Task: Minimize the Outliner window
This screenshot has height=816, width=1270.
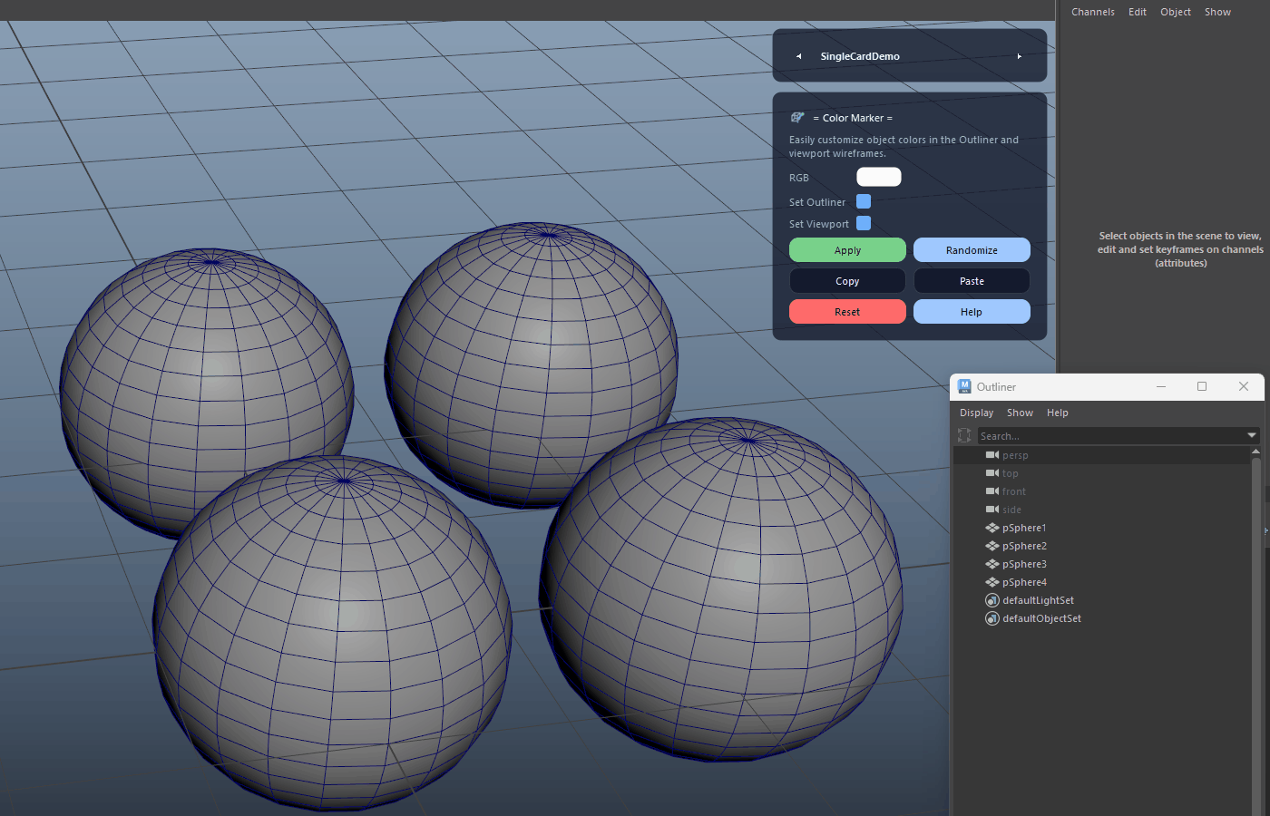Action: 1160,386
